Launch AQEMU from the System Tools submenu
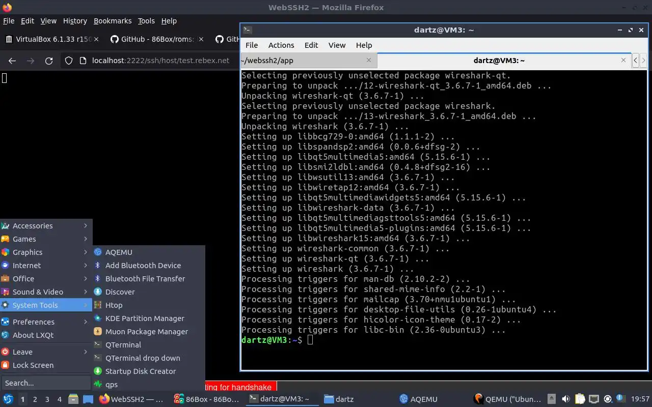This screenshot has height=407, width=652. (x=149, y=252)
